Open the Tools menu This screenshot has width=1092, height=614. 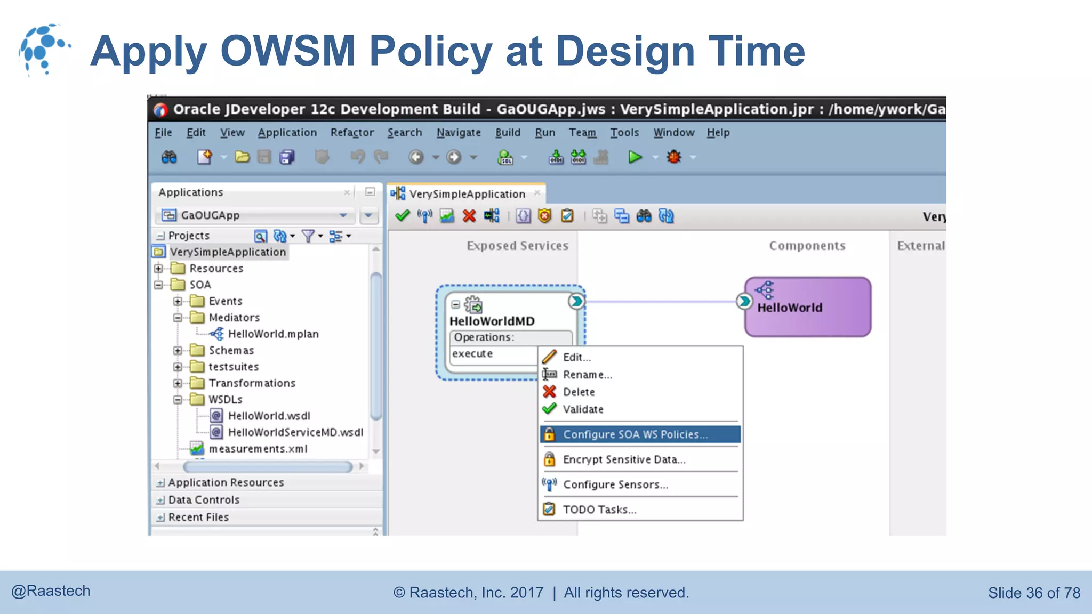(624, 132)
